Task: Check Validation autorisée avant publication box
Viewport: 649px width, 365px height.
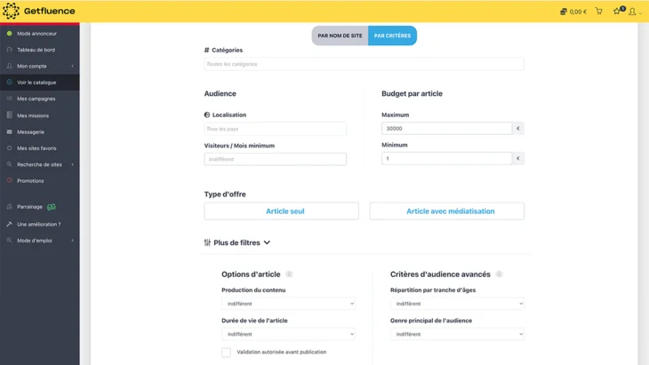Action: pyautogui.click(x=226, y=353)
